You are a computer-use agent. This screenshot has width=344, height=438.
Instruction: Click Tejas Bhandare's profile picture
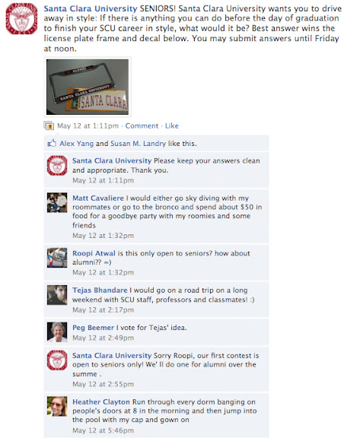57,295
